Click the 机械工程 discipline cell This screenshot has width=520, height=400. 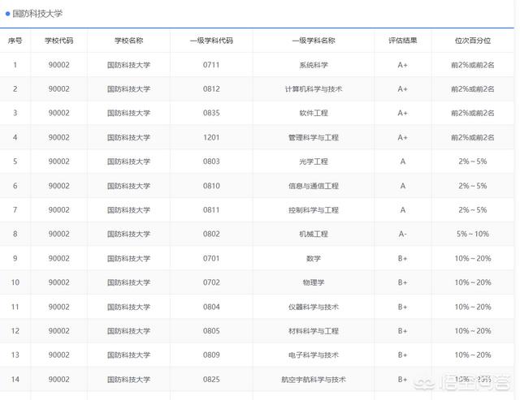[314, 234]
